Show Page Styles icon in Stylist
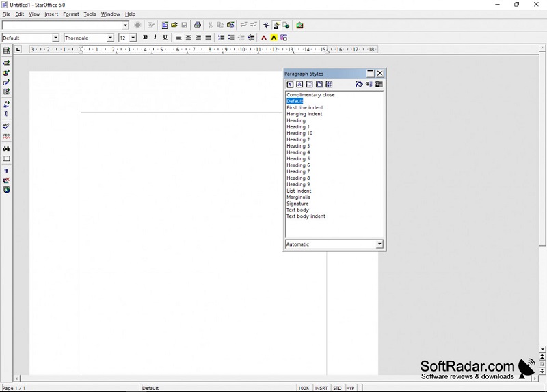 point(319,84)
